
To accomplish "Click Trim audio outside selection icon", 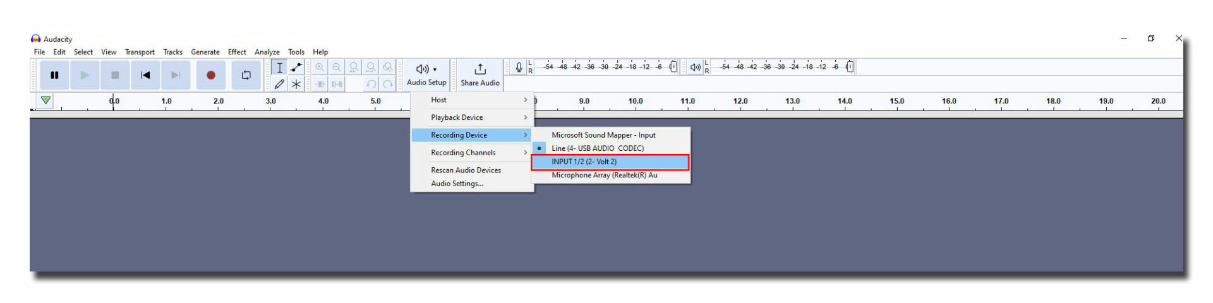I will click(x=320, y=84).
